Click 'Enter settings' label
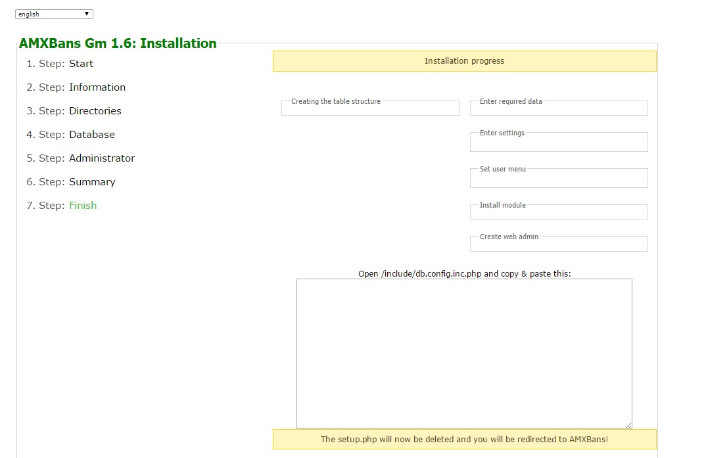This screenshot has width=706, height=458. 502,133
